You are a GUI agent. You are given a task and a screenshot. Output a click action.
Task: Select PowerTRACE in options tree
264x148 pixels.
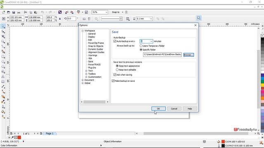coord(94,65)
